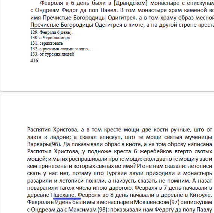
Task: Place cursor on the word Одигитрея
Action: (122, 18)
